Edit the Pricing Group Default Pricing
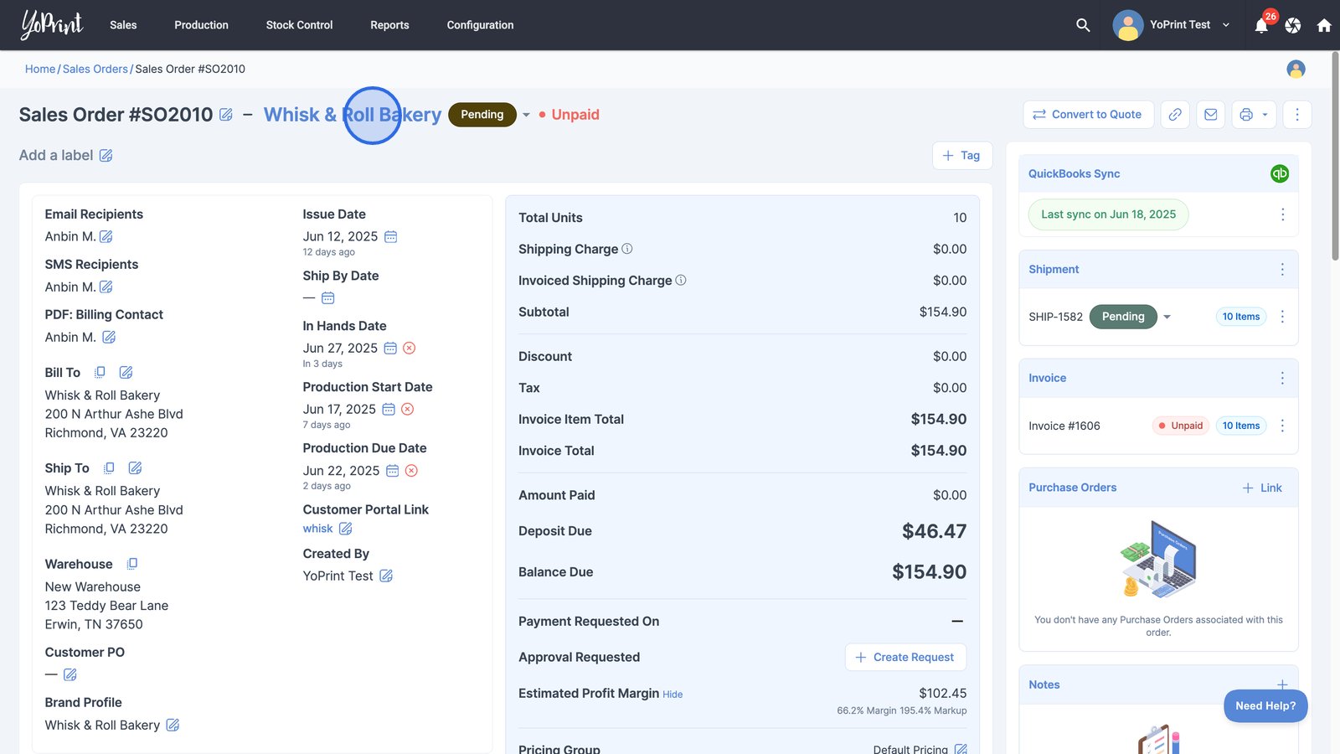Viewport: 1340px width, 754px height. pos(961,750)
